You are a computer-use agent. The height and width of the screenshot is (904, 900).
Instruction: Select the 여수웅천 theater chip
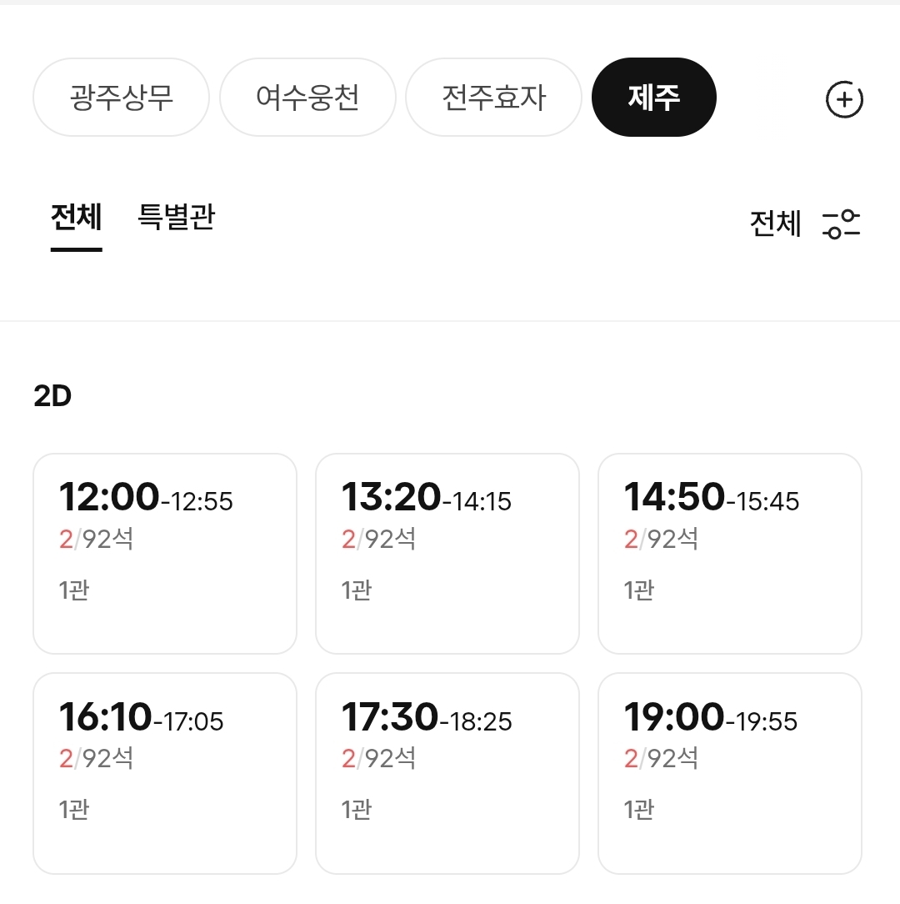[307, 98]
